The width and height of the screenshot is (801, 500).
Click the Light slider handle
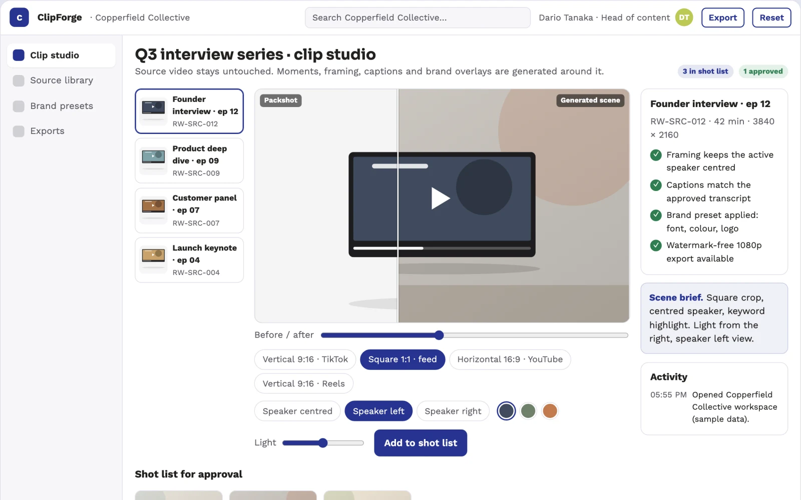323,443
